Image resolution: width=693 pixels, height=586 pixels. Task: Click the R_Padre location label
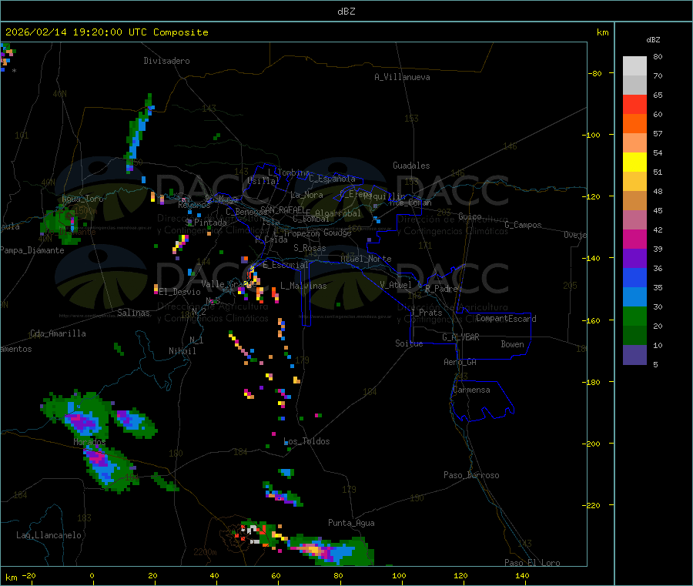(x=441, y=289)
